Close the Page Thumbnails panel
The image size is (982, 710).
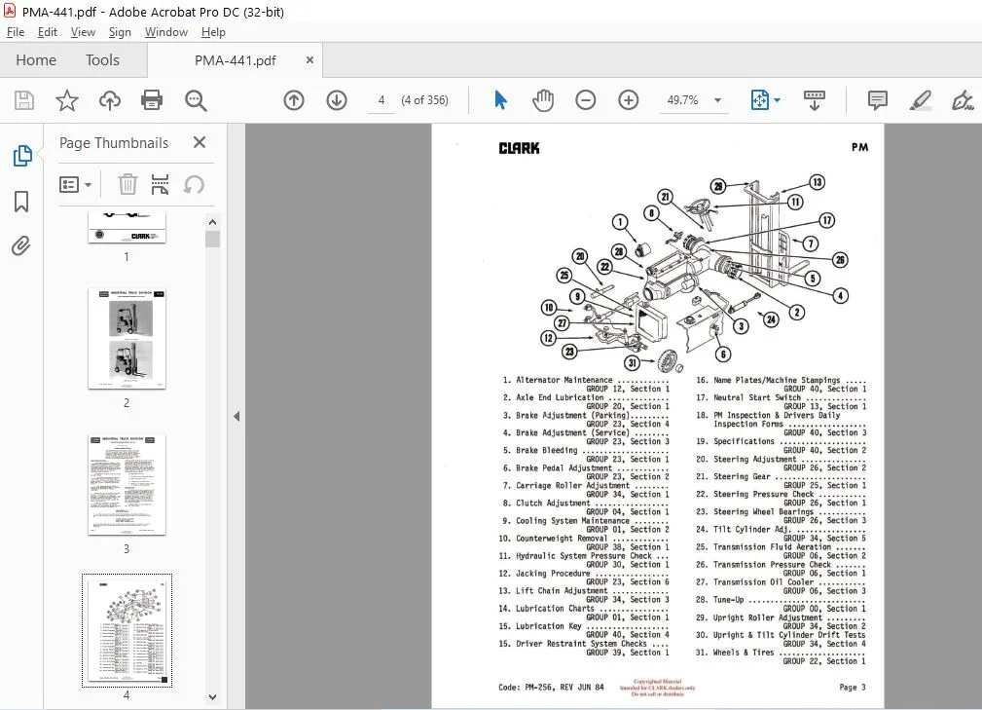(200, 142)
